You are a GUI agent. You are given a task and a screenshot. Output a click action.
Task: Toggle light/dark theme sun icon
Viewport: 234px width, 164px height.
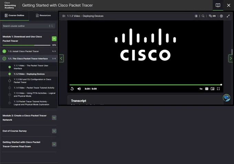point(196,16)
